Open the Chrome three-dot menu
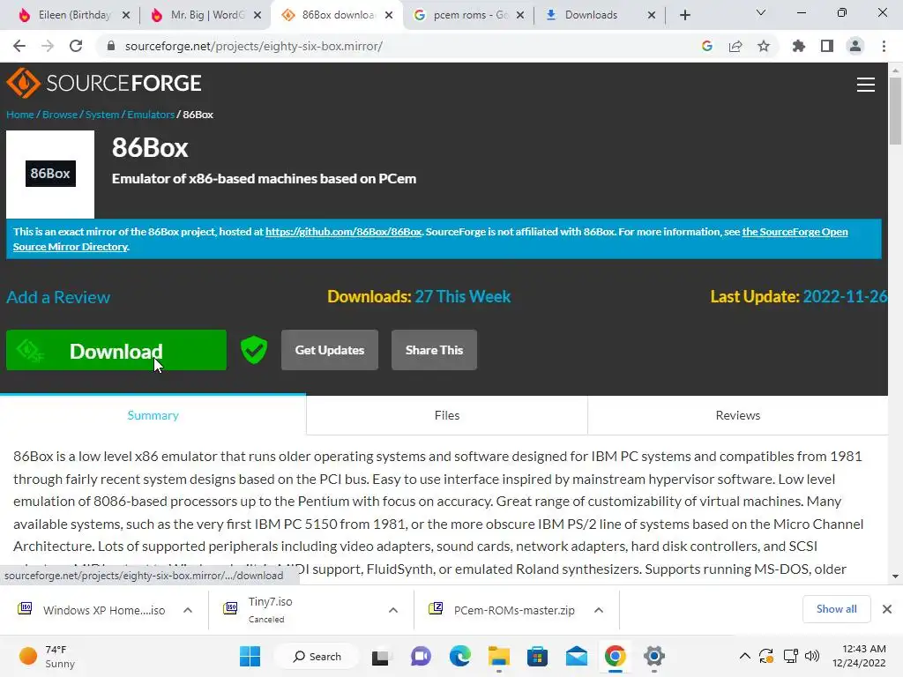903x677 pixels. point(884,46)
